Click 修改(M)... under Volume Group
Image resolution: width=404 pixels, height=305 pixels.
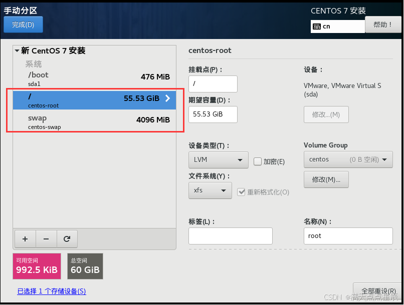point(326,179)
